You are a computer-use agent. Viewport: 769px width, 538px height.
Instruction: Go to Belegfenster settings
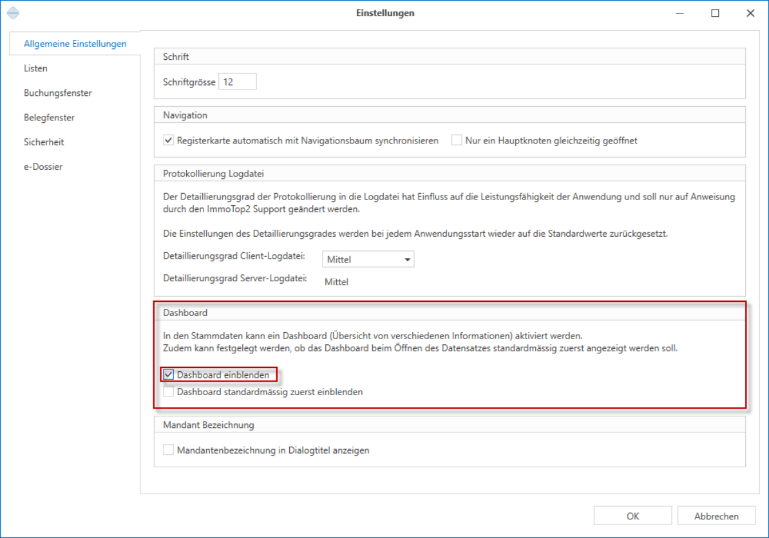[49, 117]
